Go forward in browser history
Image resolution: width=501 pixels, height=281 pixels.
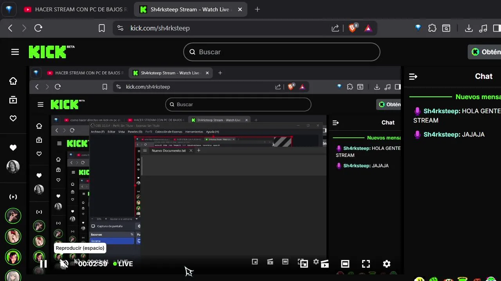(24, 28)
